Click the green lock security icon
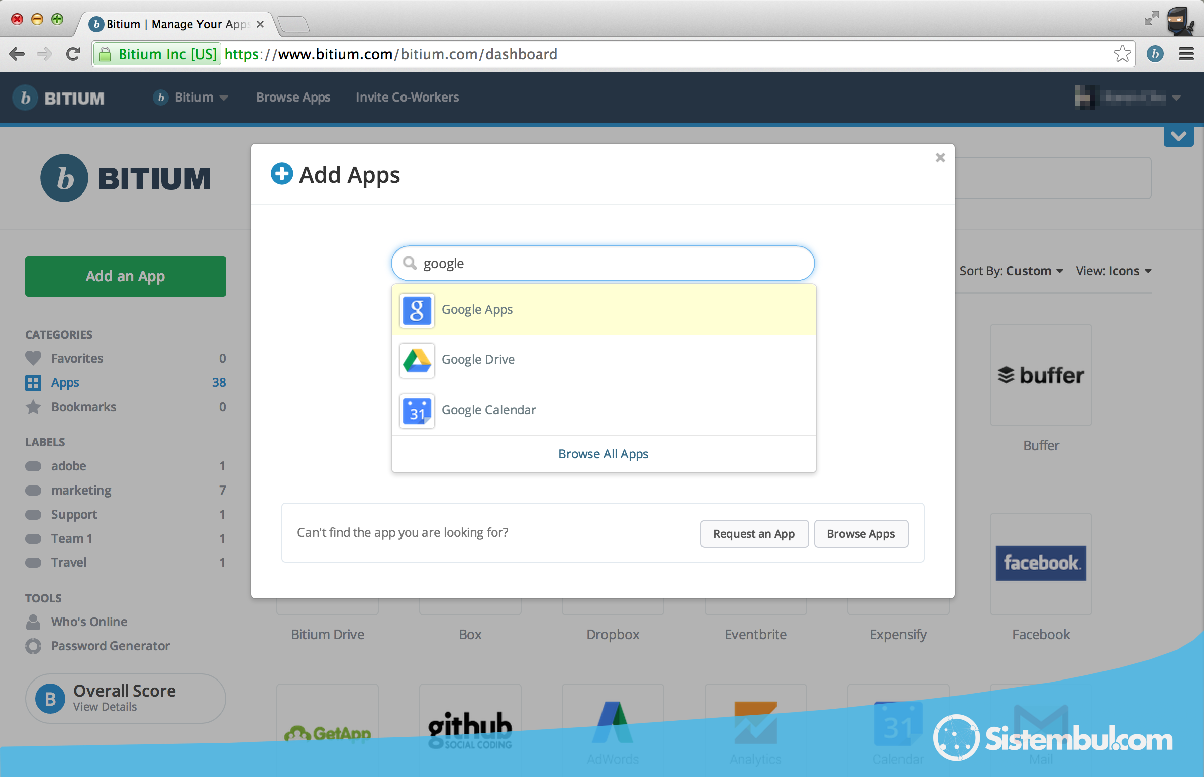The width and height of the screenshot is (1204, 777). [105, 54]
